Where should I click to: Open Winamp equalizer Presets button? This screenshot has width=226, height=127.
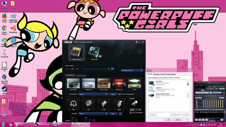[221, 98]
